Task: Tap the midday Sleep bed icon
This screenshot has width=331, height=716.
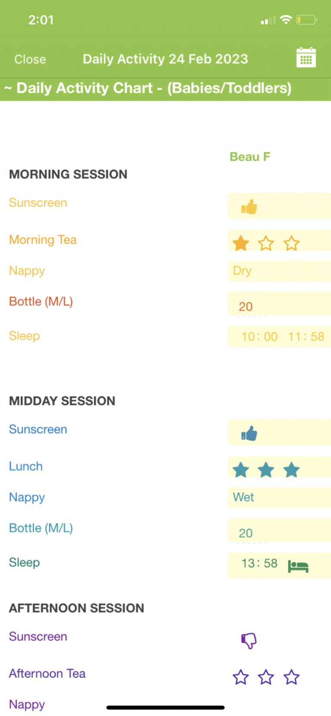Action: pyautogui.click(x=298, y=566)
